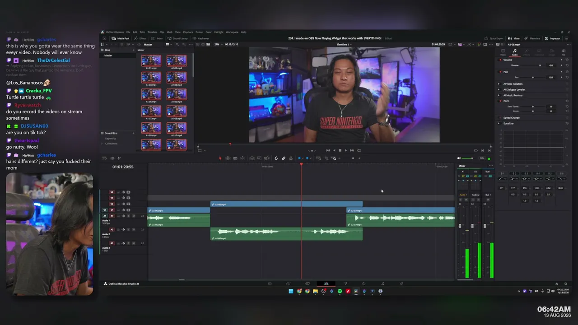
Task: Switch to the Cut page icon
Action: click(x=288, y=284)
